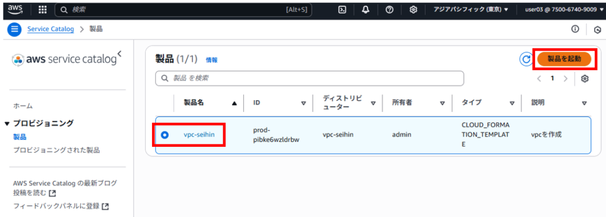Open the notifications bell

point(366,10)
